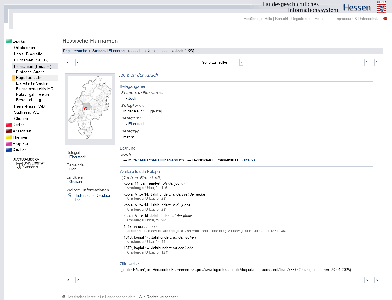Image resolution: width=392 pixels, height=300 pixels.
Task: Expand the Lexika navigation section
Action: click(x=19, y=41)
